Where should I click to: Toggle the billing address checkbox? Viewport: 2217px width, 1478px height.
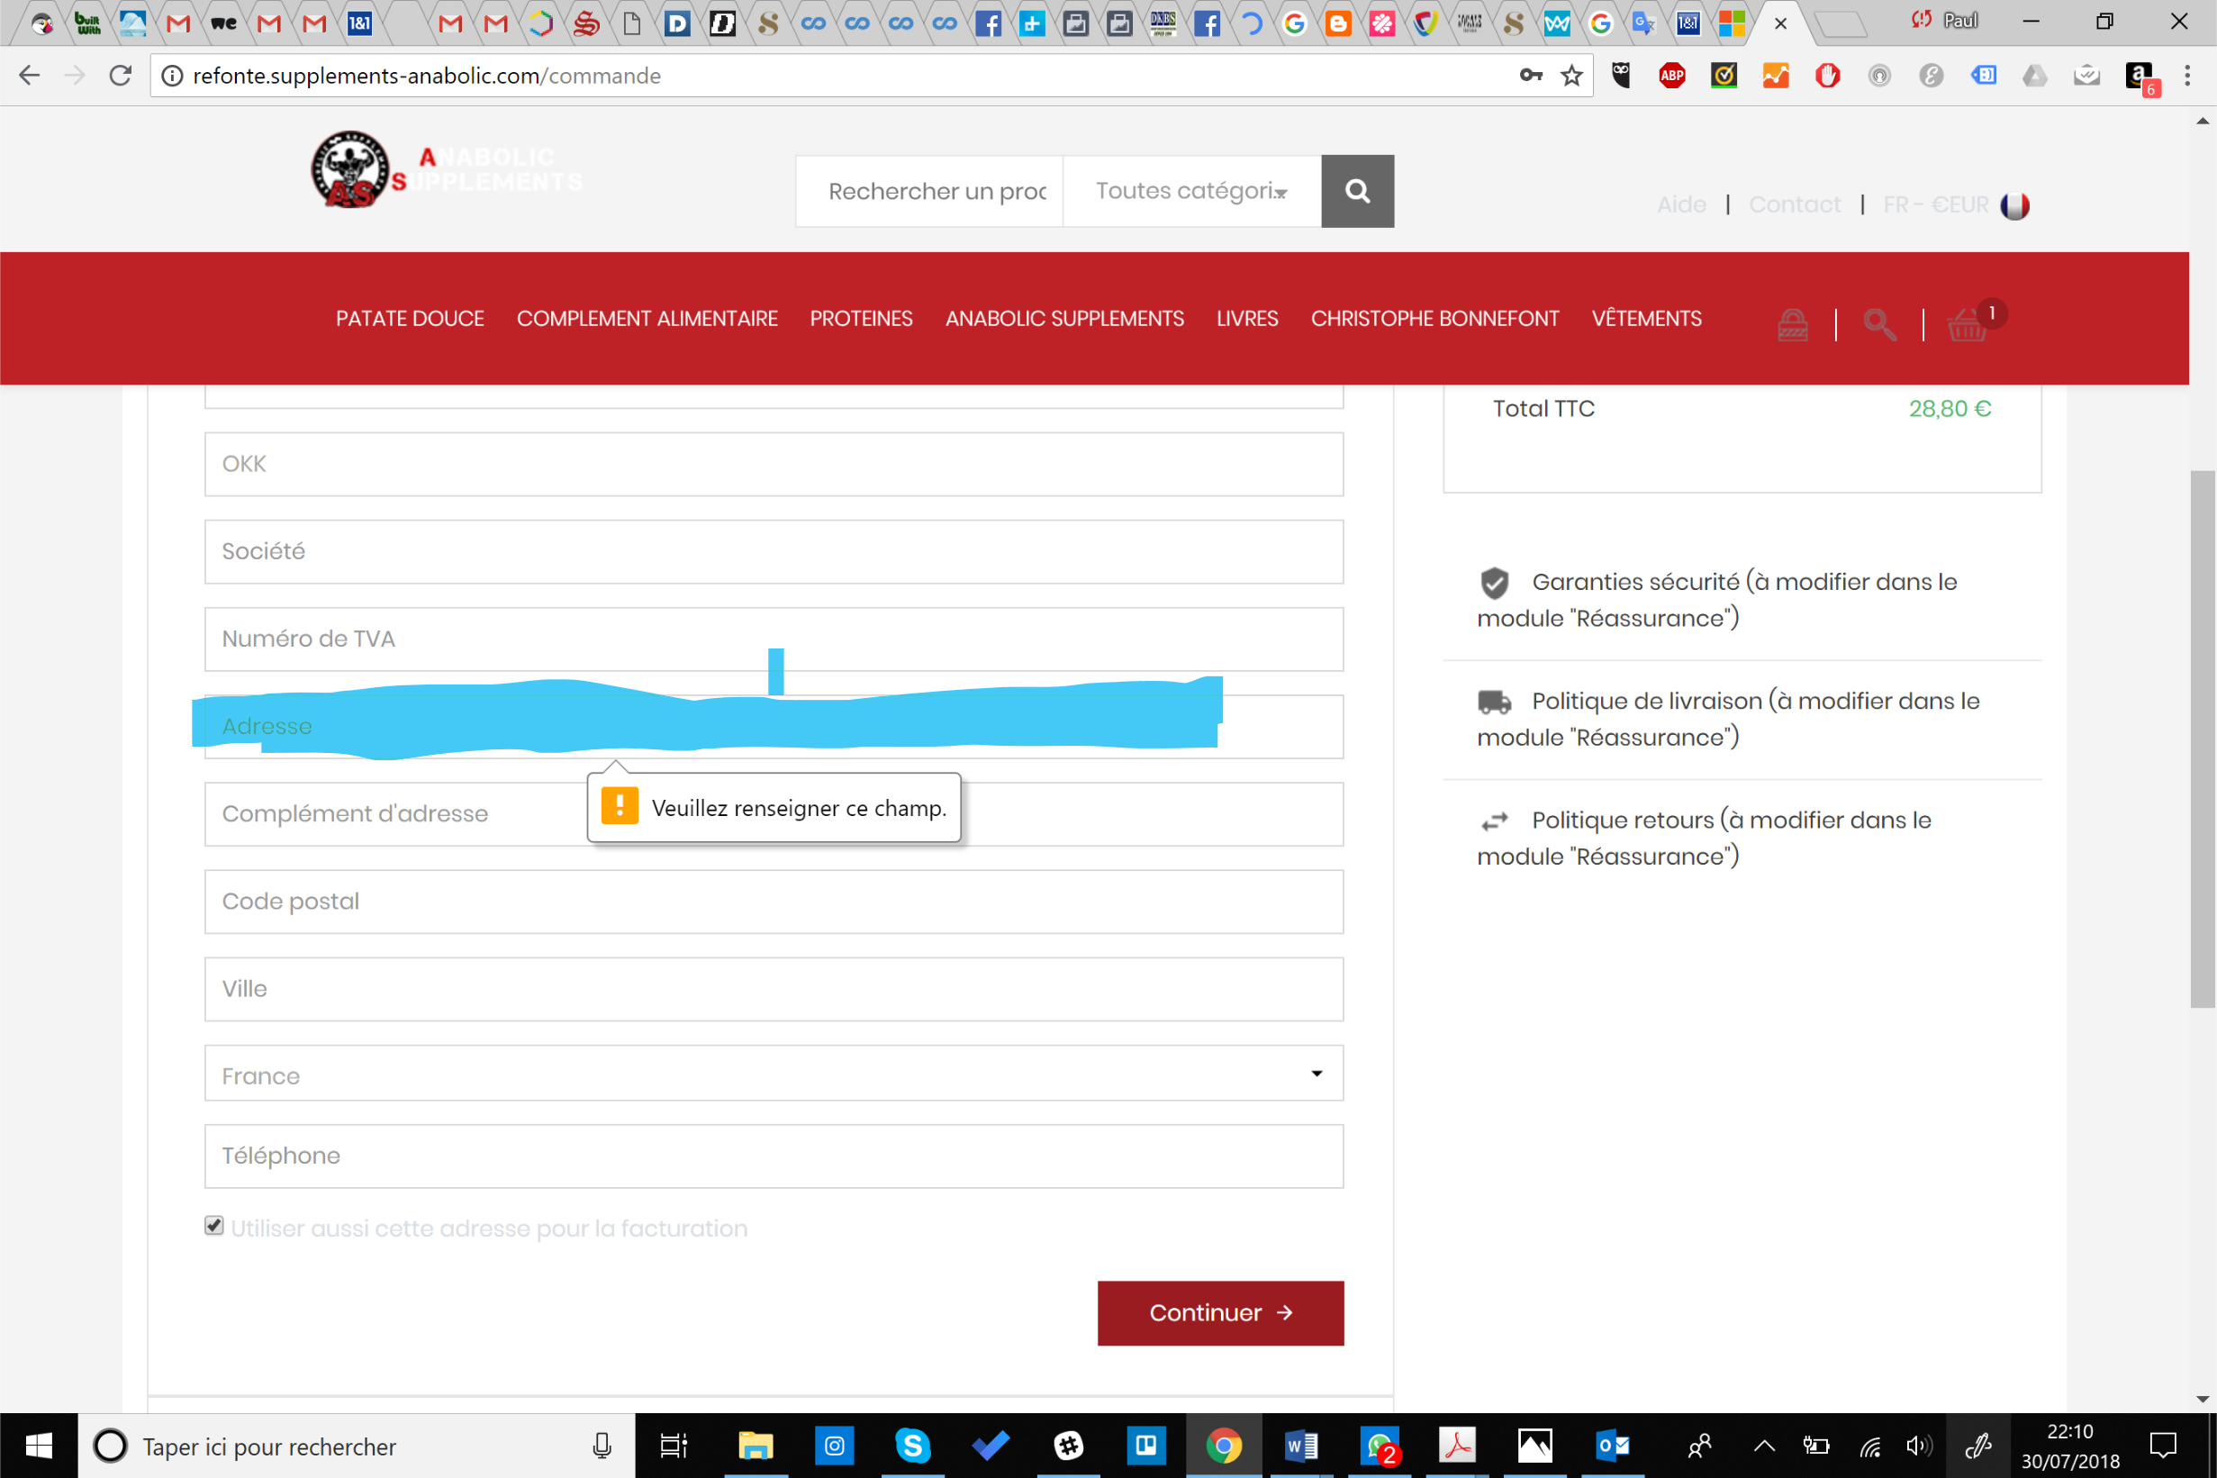click(214, 1226)
